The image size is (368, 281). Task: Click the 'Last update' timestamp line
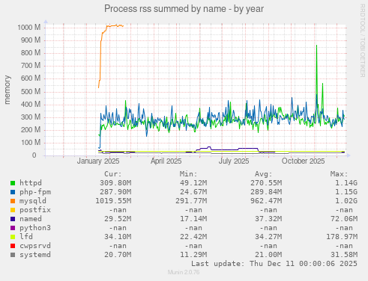pyautogui.click(x=274, y=264)
